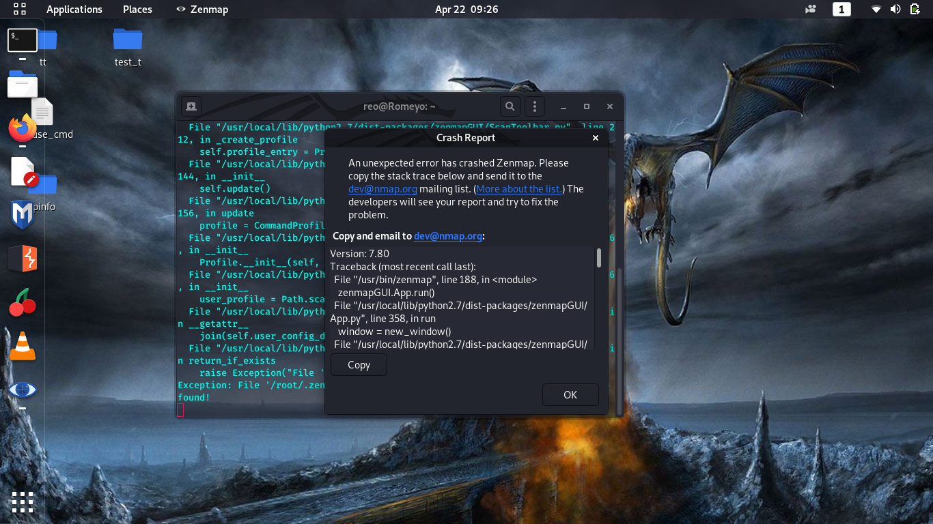Open the text editor from the dock

[23, 172]
